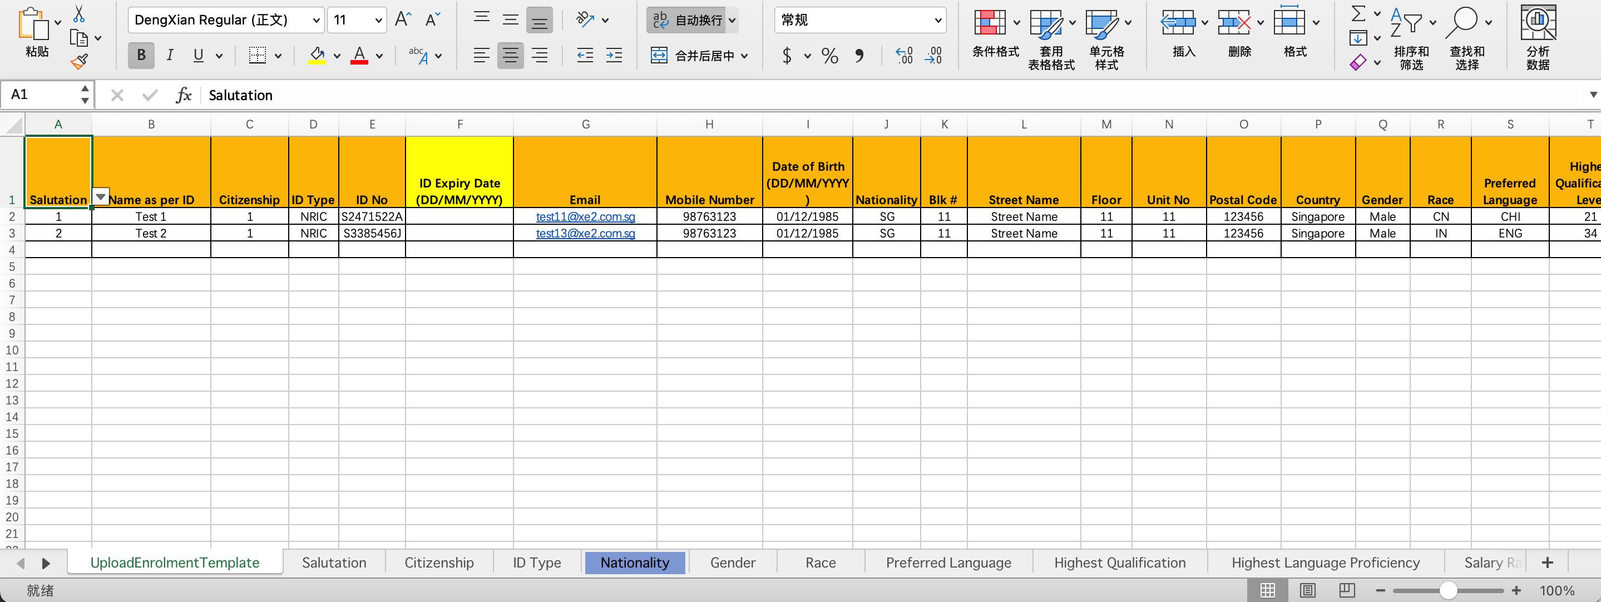Next sheet navigation arrow

[x=46, y=564]
